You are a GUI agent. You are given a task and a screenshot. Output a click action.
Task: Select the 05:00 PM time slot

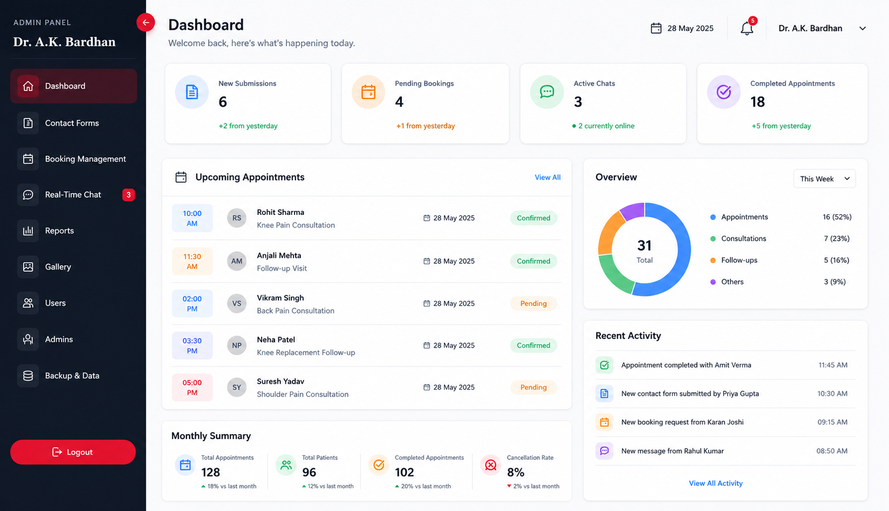[192, 387]
